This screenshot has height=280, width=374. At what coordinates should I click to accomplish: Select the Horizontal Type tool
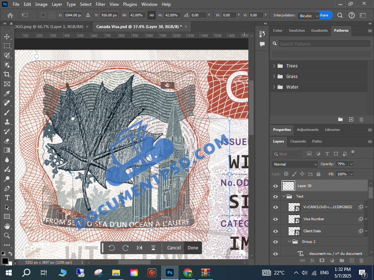pos(7,198)
